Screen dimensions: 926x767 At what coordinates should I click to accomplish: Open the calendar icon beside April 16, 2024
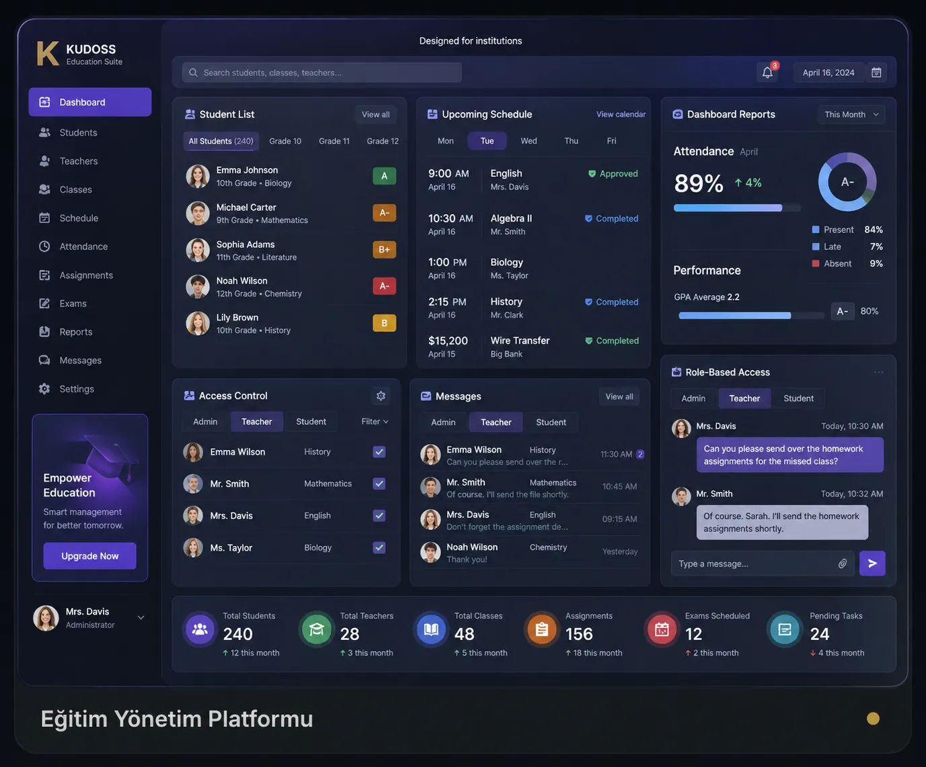tap(876, 73)
